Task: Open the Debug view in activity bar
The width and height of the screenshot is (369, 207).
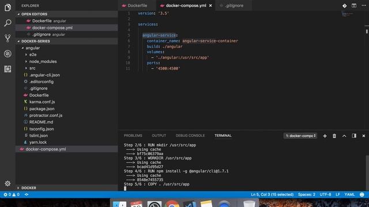Action: coord(7,53)
